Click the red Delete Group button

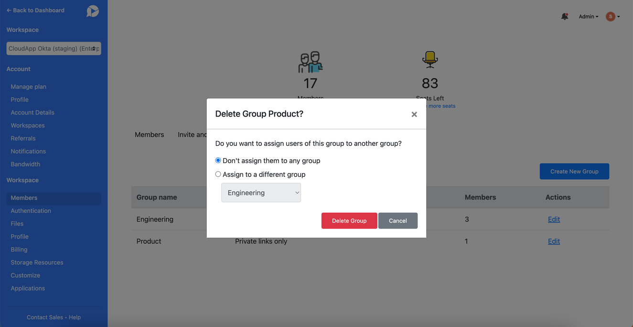coord(349,221)
